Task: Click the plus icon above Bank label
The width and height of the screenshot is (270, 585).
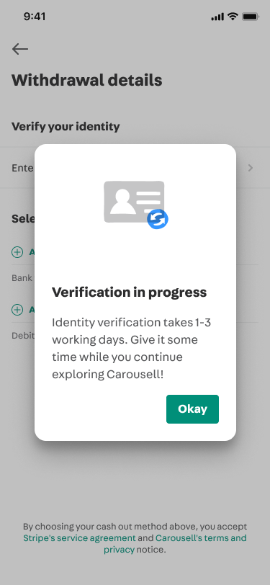Action: pos(17,252)
